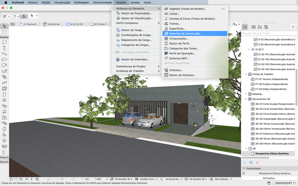Select the Stair tool in the toolbox
The width and height of the screenshot is (298, 186).
coord(4,77)
